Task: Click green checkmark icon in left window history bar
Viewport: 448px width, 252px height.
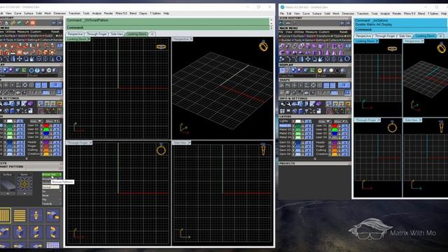Action: [x=20, y=23]
